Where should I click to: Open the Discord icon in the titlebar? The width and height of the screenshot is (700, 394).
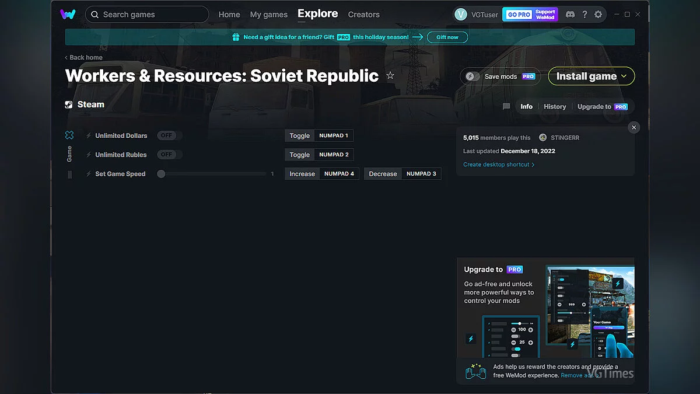pyautogui.click(x=570, y=14)
